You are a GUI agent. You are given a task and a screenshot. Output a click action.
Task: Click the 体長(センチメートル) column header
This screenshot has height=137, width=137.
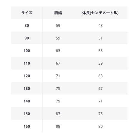click(x=100, y=13)
